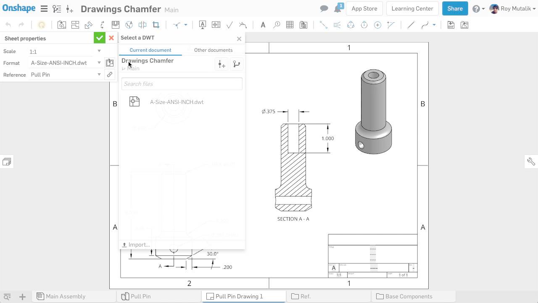Open the Format dropdown arrow

tap(99, 63)
